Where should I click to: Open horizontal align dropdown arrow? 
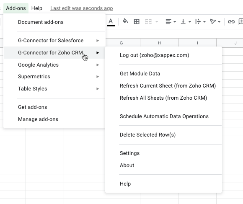point(175,22)
